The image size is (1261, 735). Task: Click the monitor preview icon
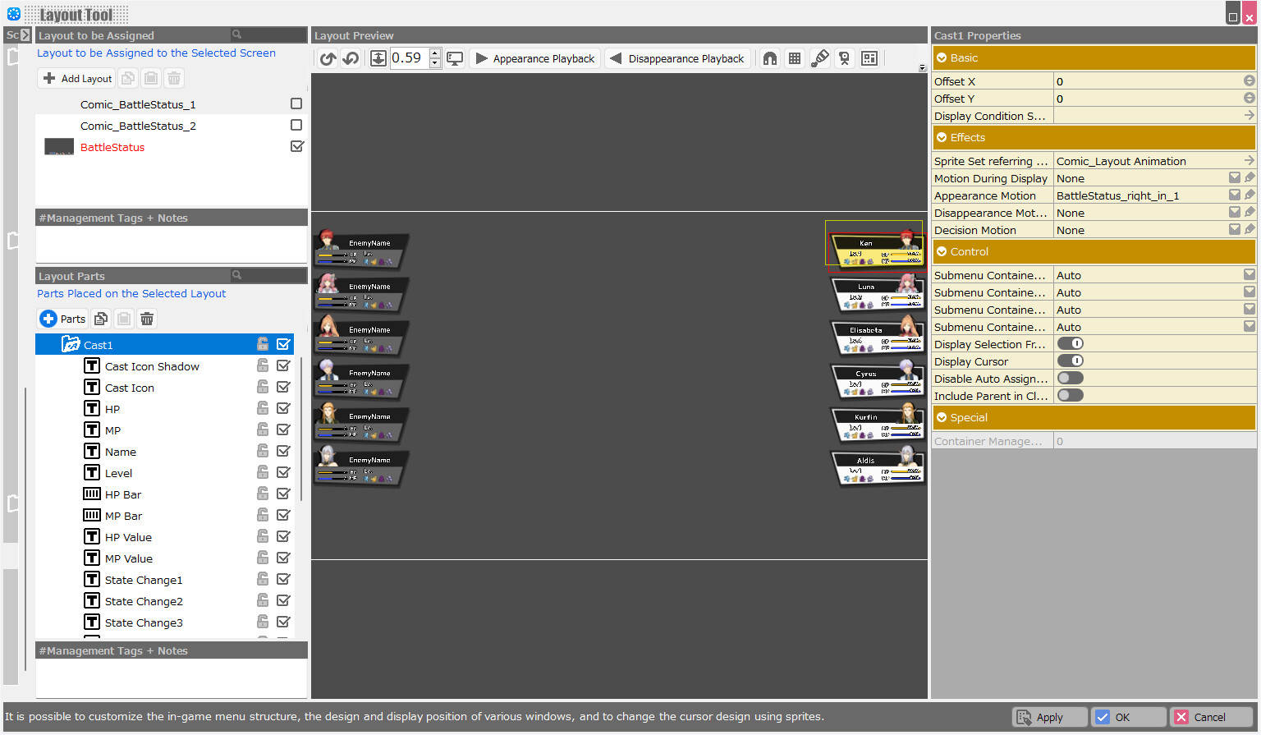pyautogui.click(x=455, y=57)
